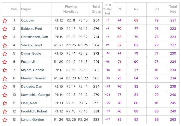Click the star icon beside Christiansen, Dan

(5, 37)
